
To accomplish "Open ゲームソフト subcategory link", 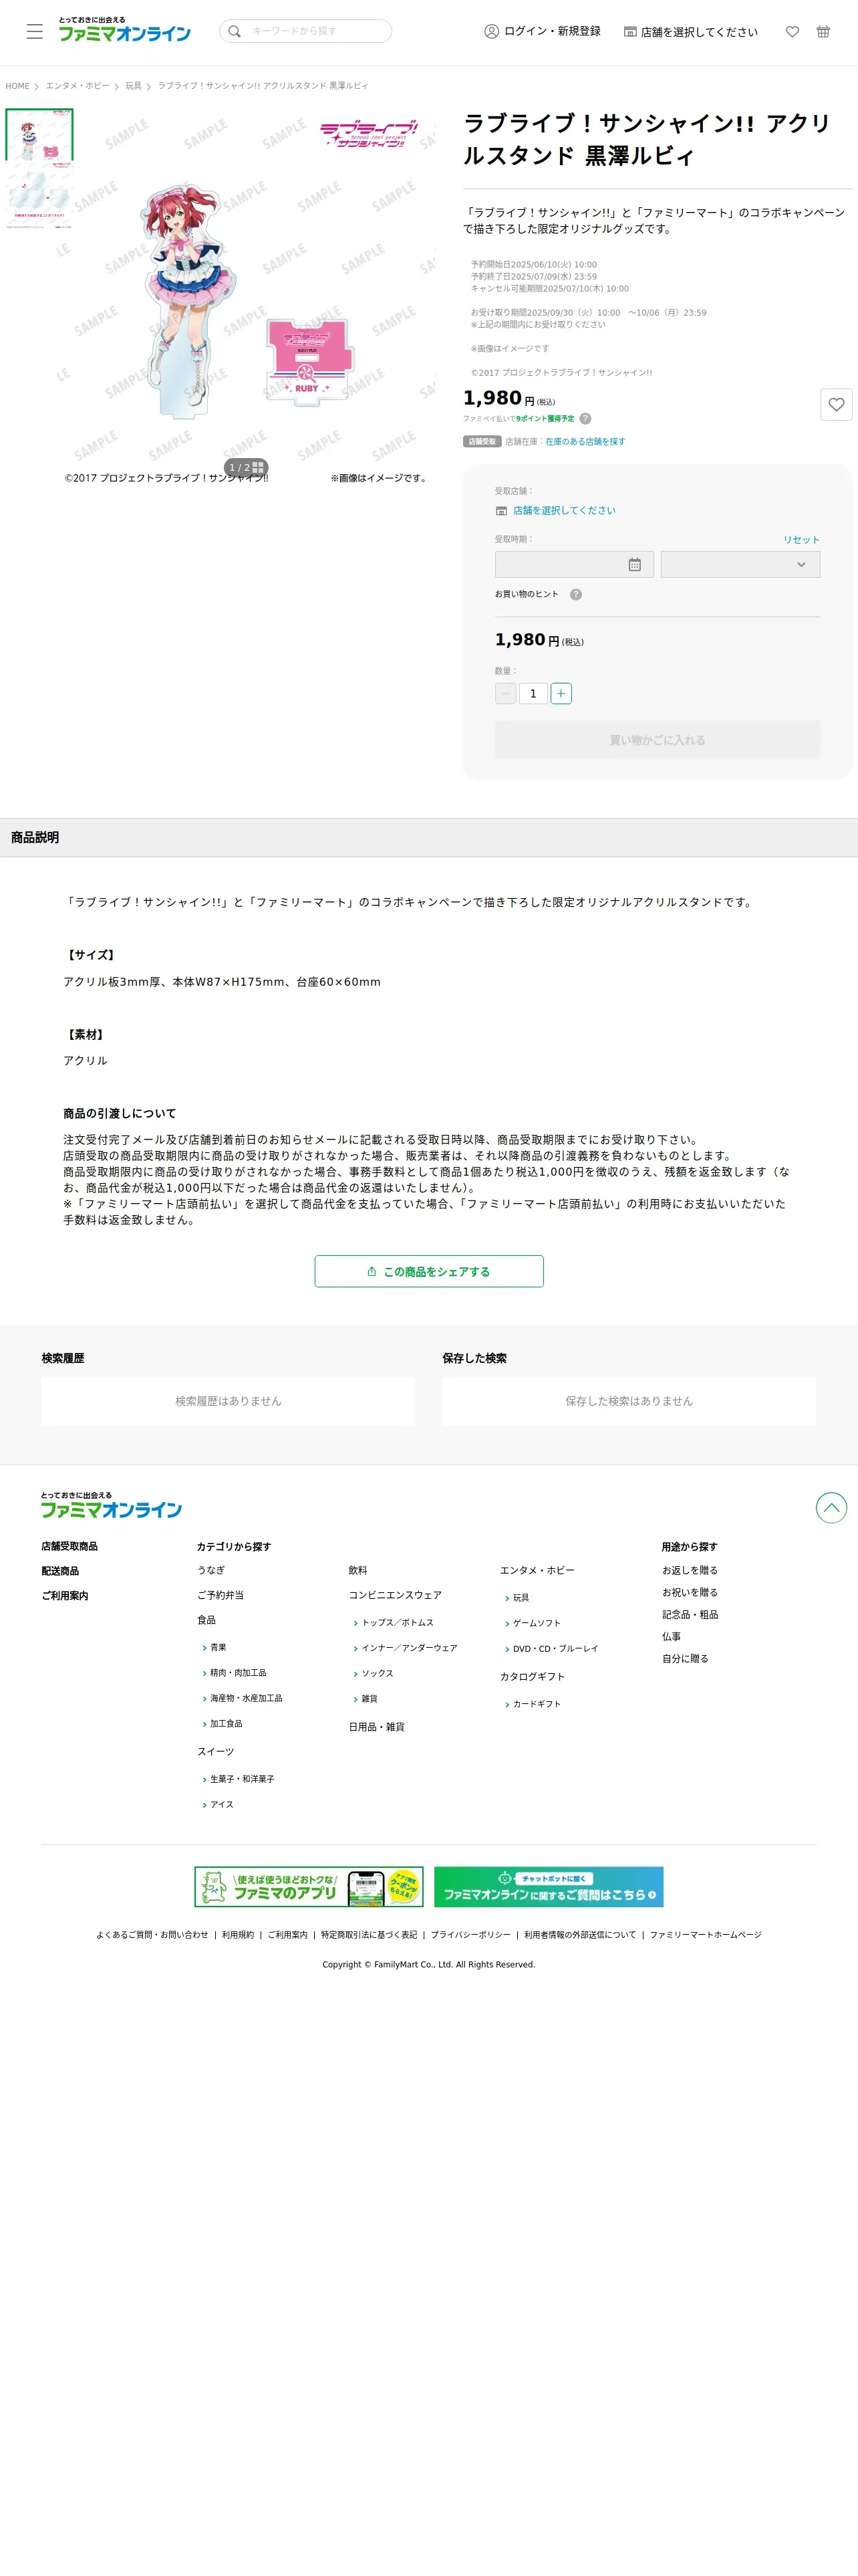I will tap(537, 1623).
